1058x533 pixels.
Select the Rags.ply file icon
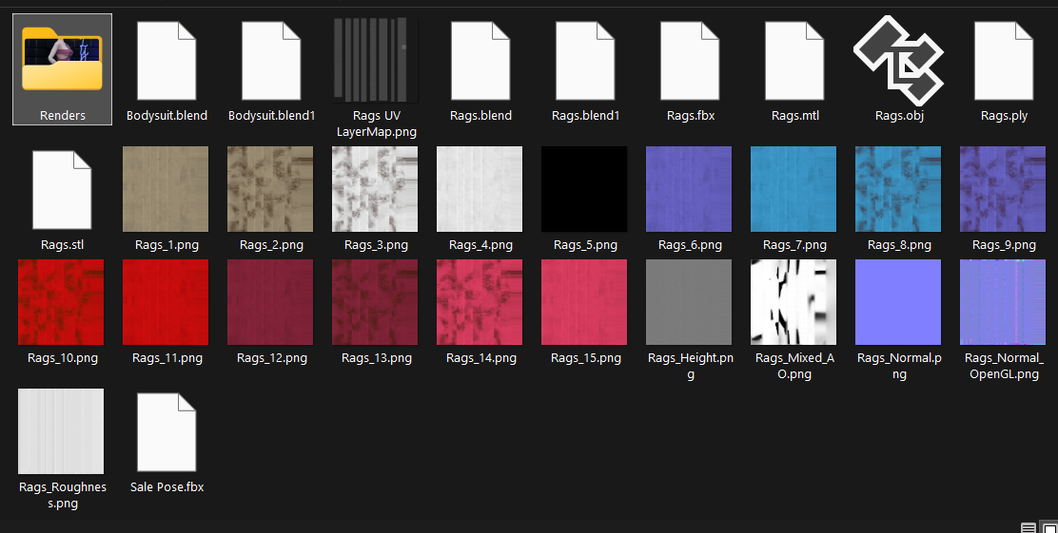click(x=1004, y=61)
